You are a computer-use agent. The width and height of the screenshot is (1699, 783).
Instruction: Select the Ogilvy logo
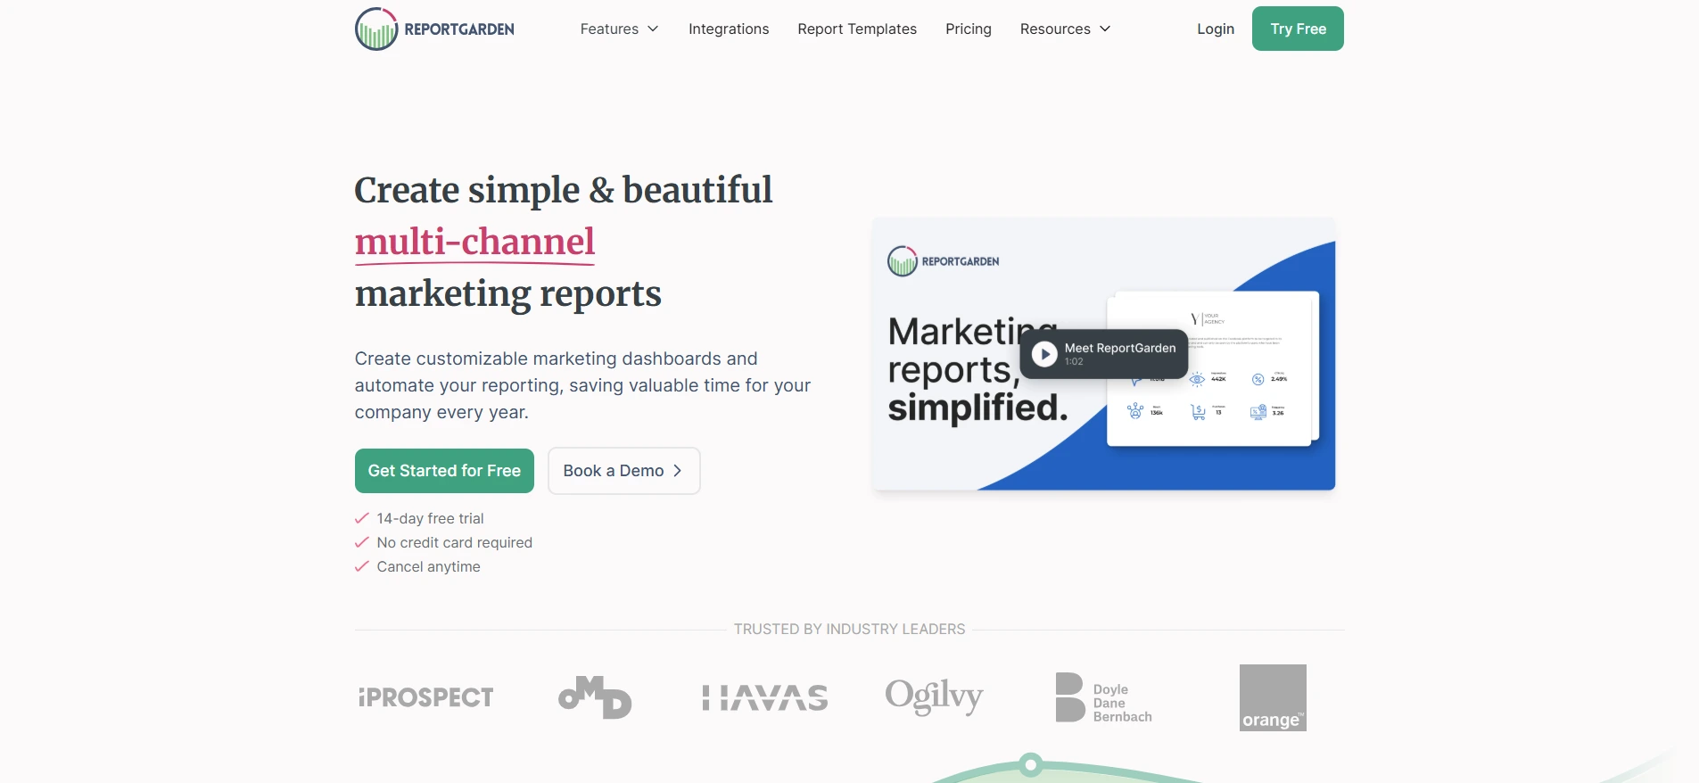pos(934,697)
